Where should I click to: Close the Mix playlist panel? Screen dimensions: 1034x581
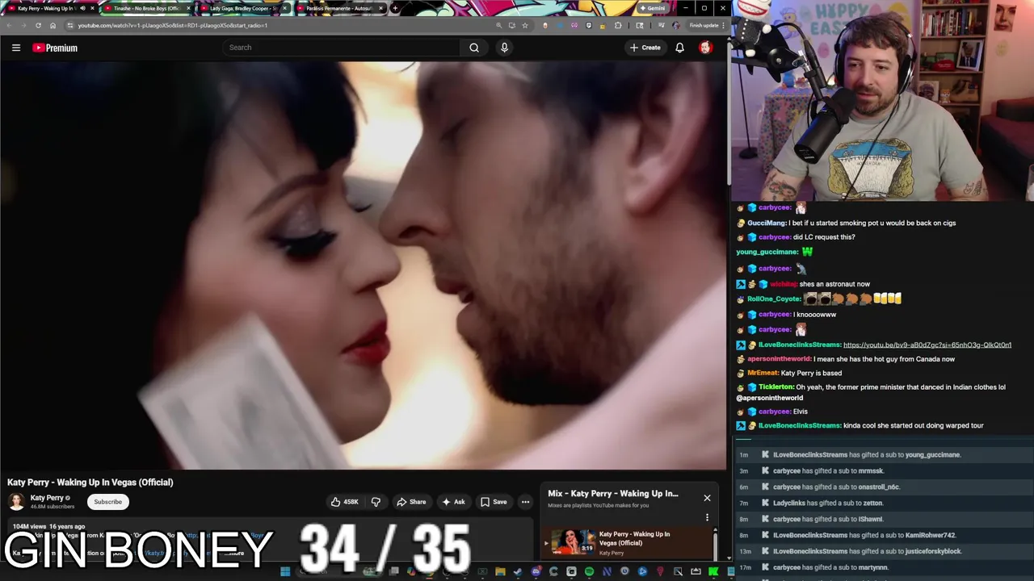707,498
